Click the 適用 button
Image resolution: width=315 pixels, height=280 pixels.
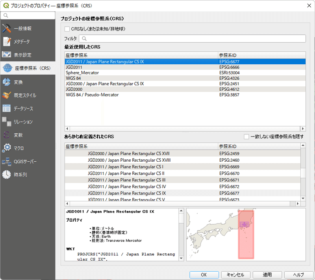coord(267,274)
